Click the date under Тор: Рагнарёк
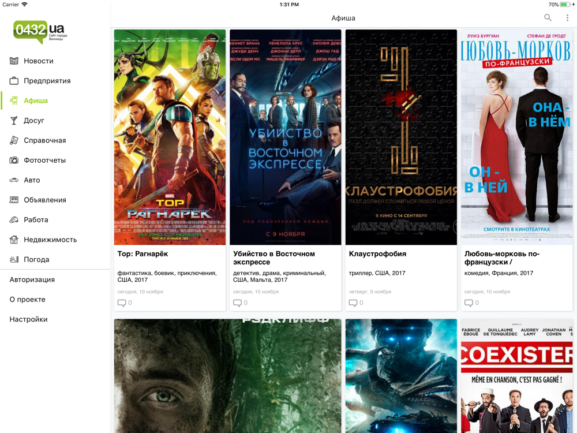Viewport: 577px width, 433px height. pos(140,292)
